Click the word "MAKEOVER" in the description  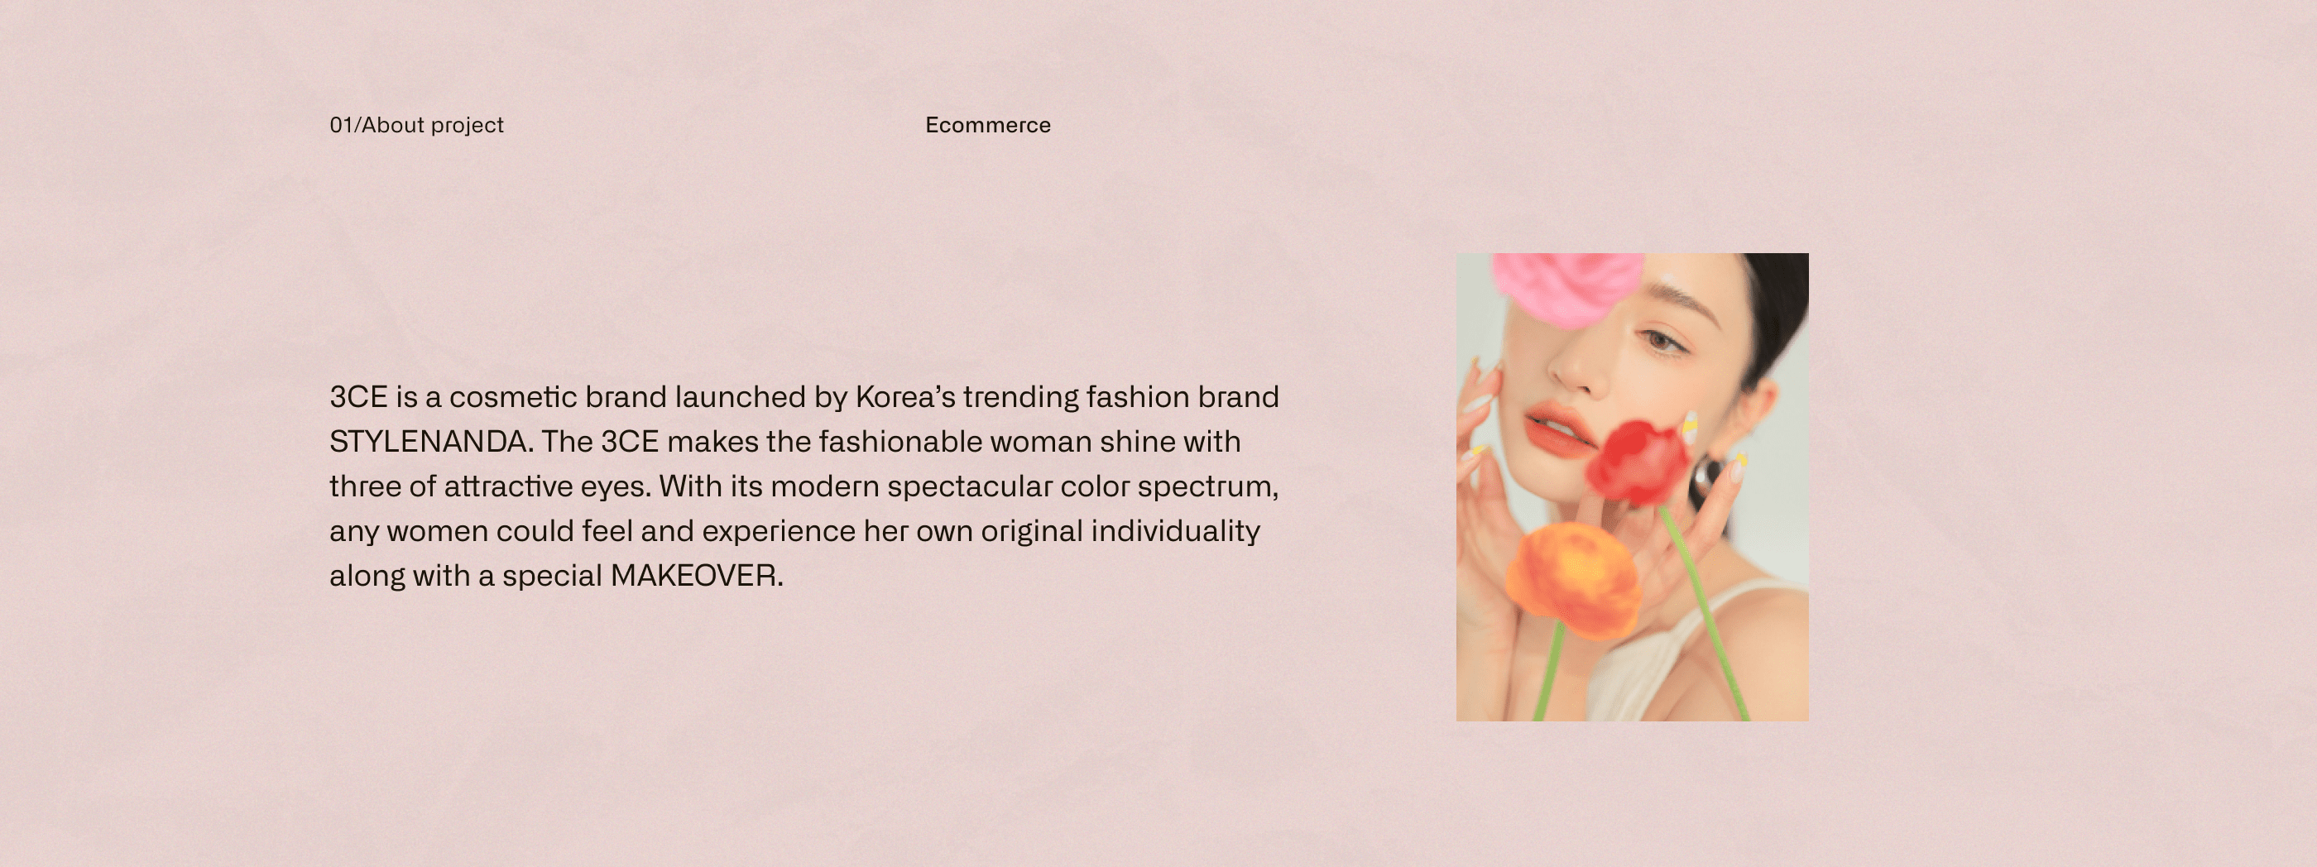pyautogui.click(x=693, y=576)
